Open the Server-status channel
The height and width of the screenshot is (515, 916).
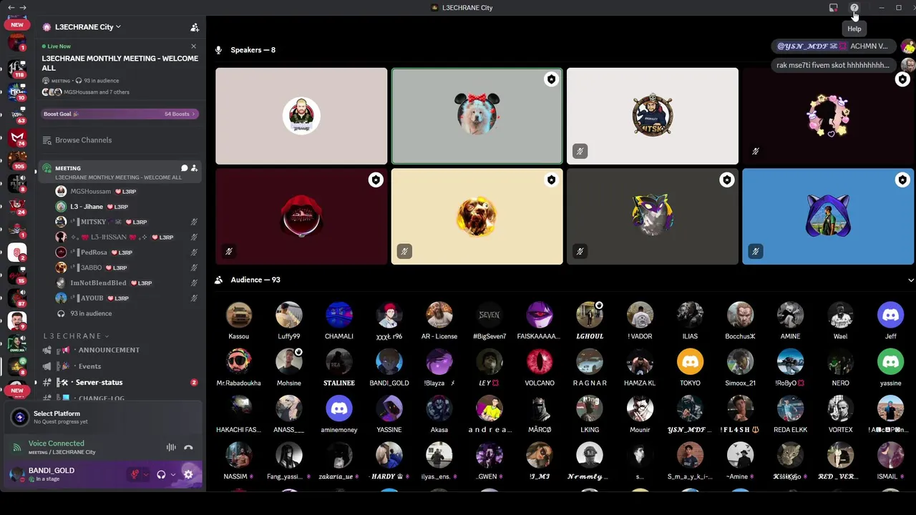(99, 383)
